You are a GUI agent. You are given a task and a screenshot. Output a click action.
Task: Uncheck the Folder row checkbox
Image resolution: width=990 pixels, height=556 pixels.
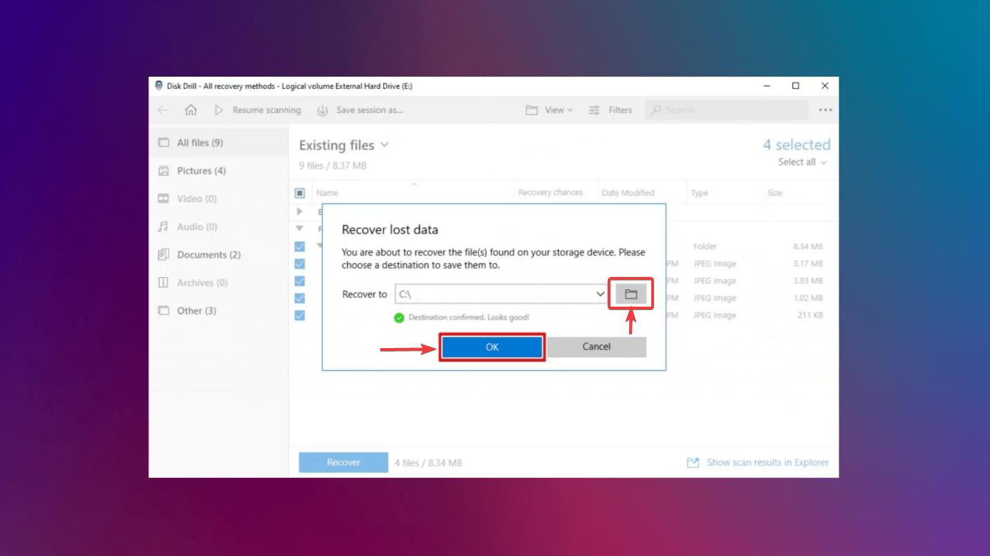click(300, 247)
